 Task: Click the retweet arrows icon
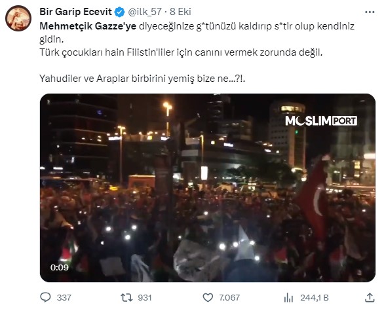tap(126, 297)
